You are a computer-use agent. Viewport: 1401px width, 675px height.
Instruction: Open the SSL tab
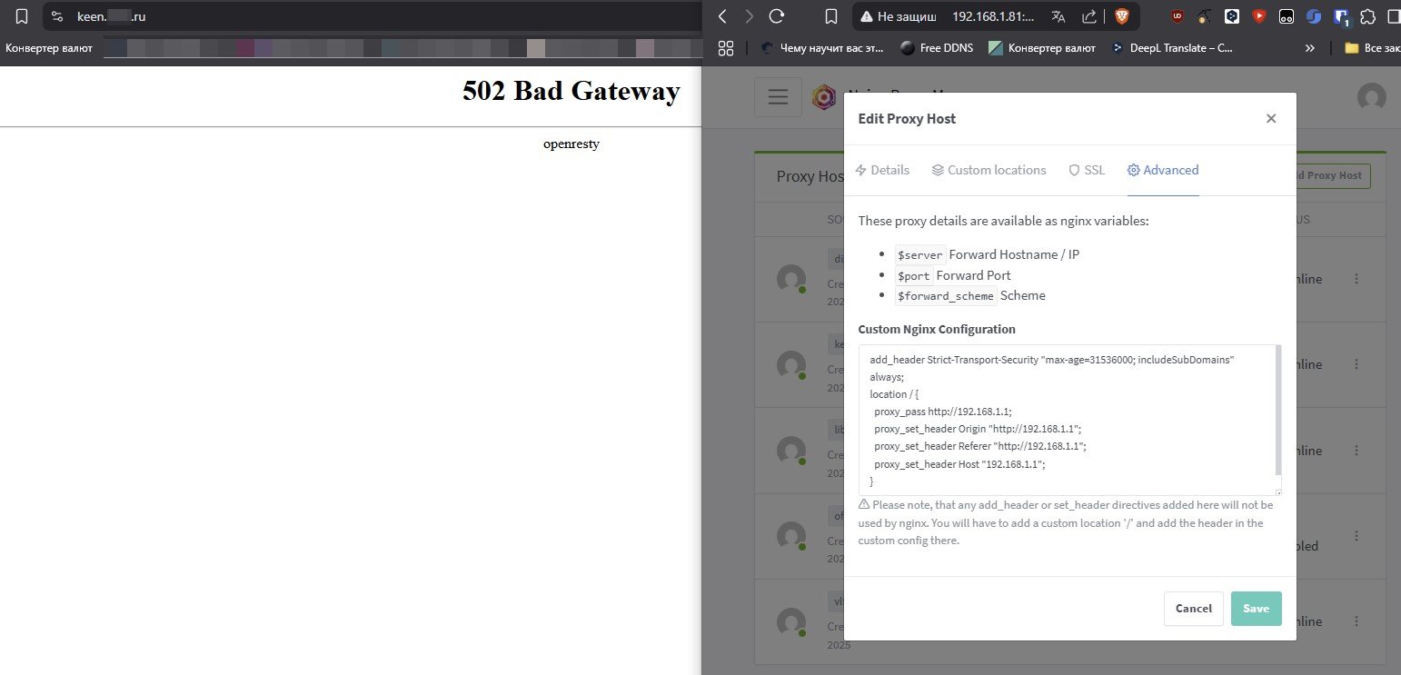(x=1087, y=170)
